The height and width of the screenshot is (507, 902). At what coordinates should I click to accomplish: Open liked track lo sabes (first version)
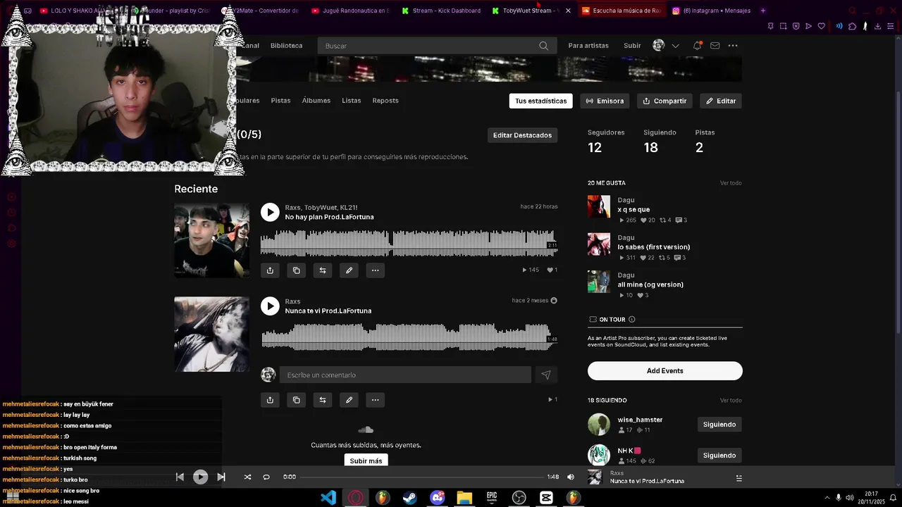pyautogui.click(x=653, y=247)
